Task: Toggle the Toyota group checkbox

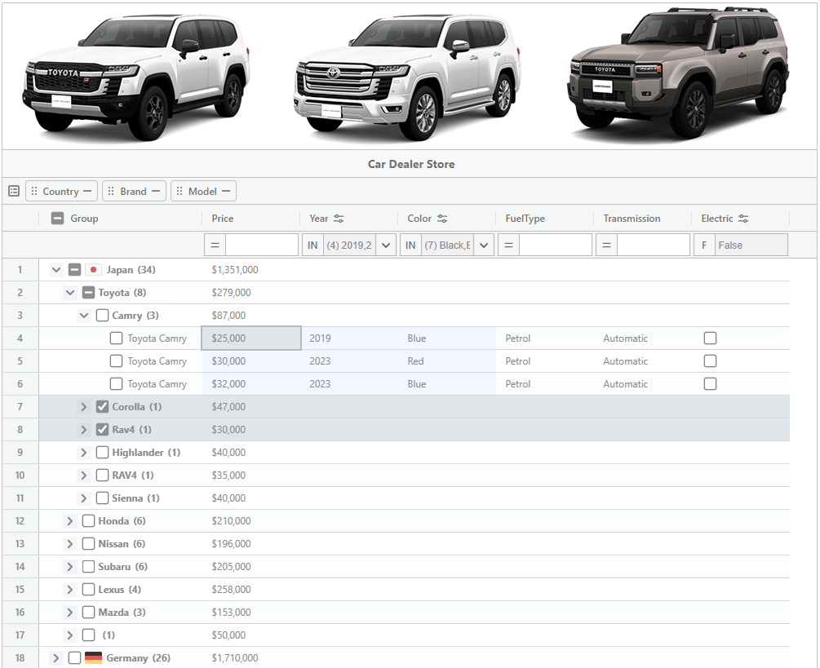Action: (89, 293)
